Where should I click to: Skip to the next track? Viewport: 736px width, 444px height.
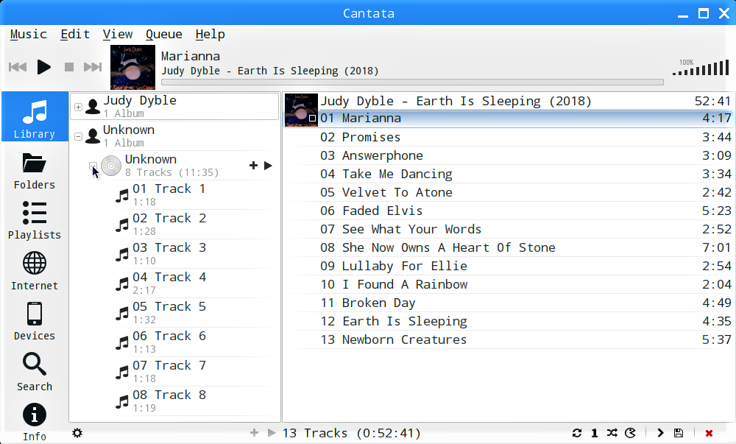point(93,67)
